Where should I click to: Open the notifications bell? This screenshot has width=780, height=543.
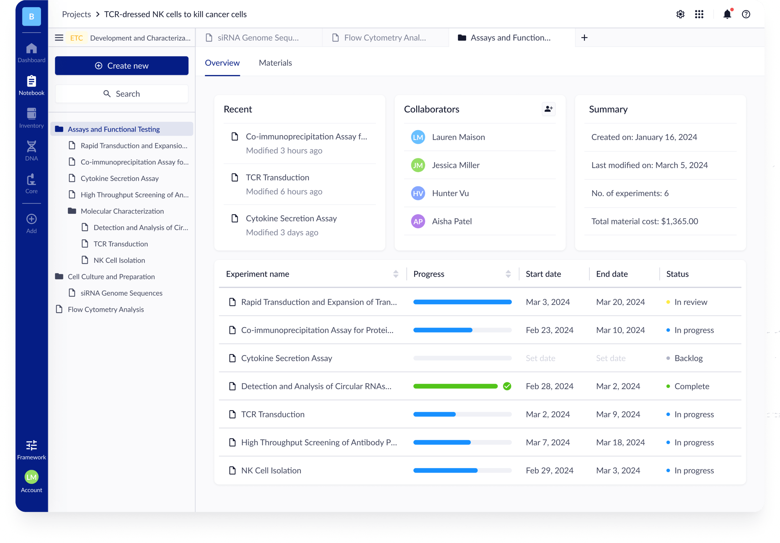727,14
